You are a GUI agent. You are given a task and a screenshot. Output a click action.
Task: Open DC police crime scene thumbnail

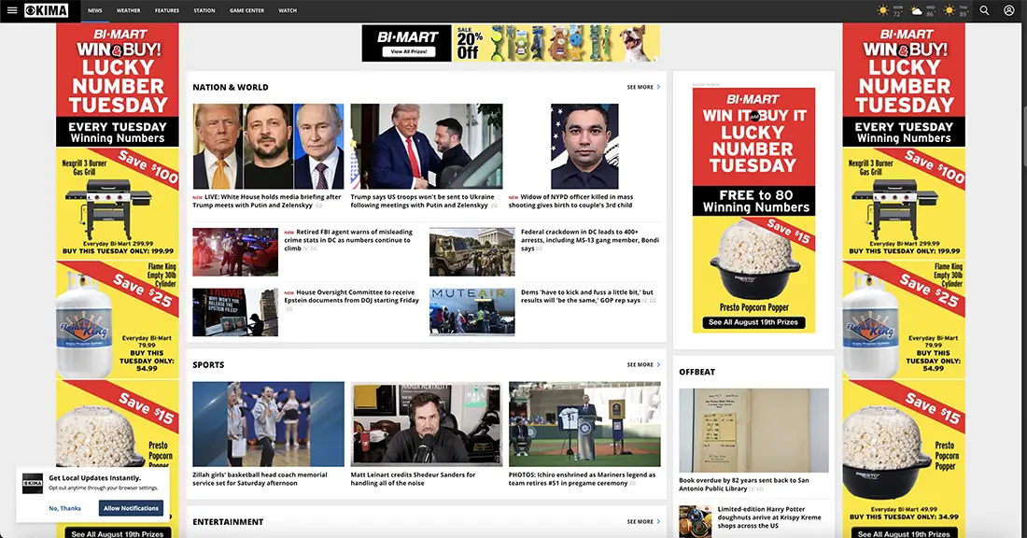[235, 251]
